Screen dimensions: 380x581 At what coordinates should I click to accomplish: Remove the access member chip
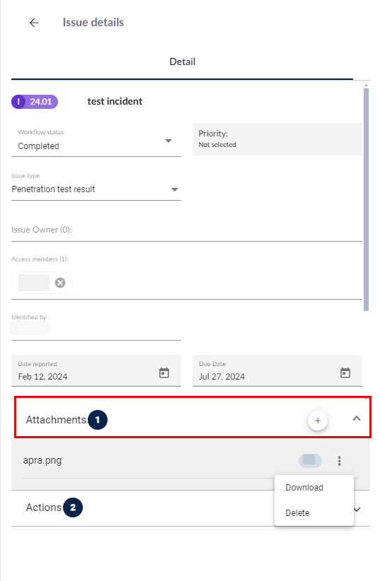(x=60, y=283)
